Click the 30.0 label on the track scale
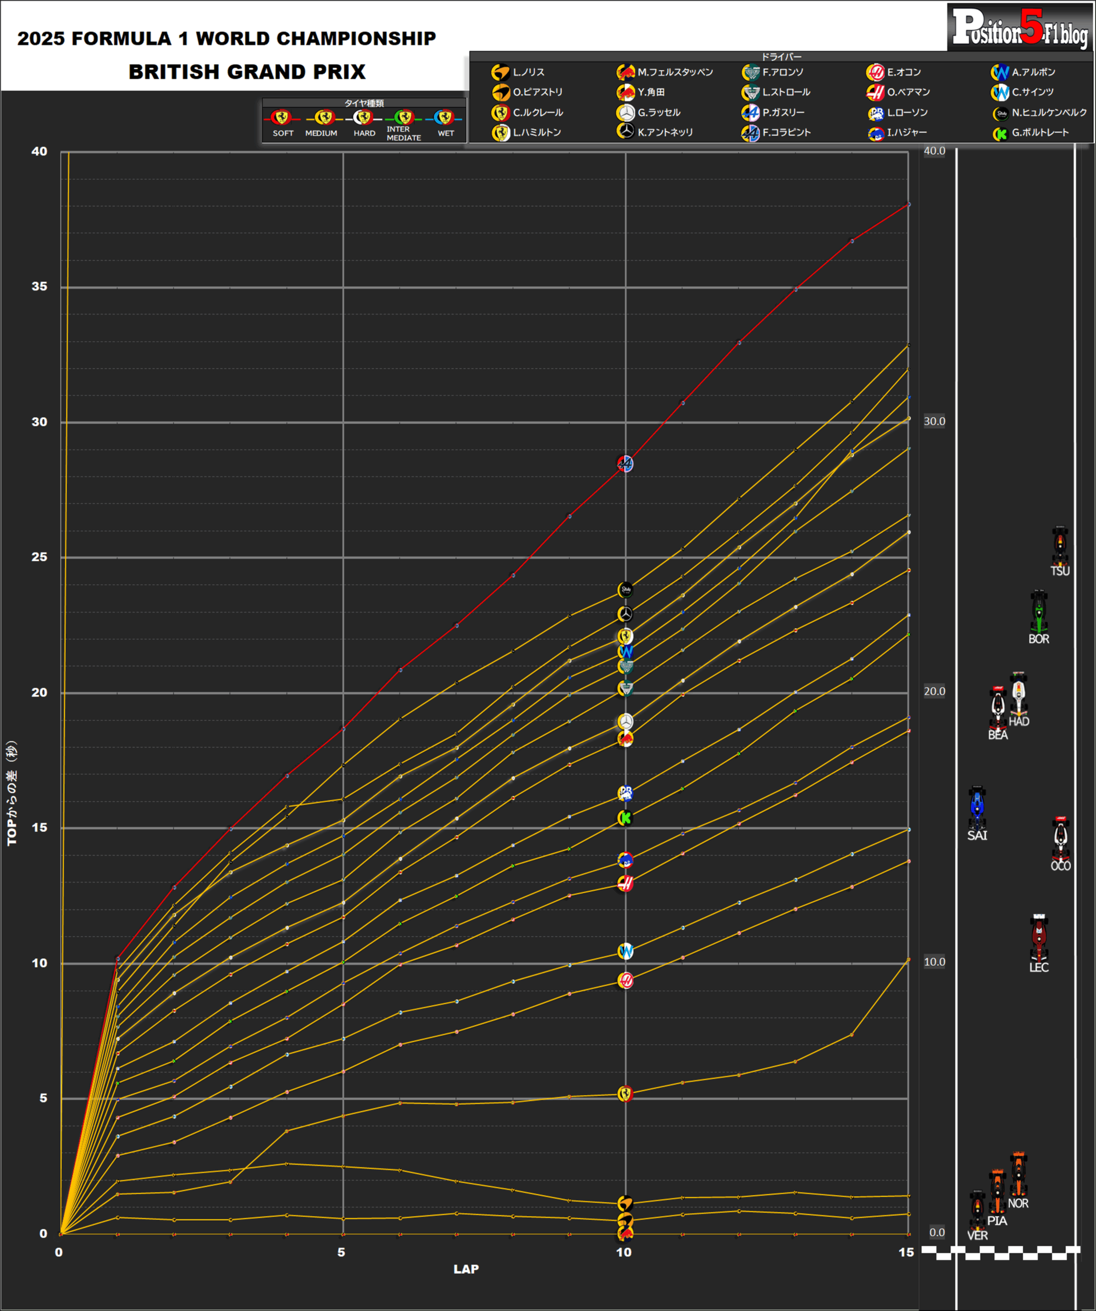This screenshot has height=1311, width=1096. (x=934, y=421)
